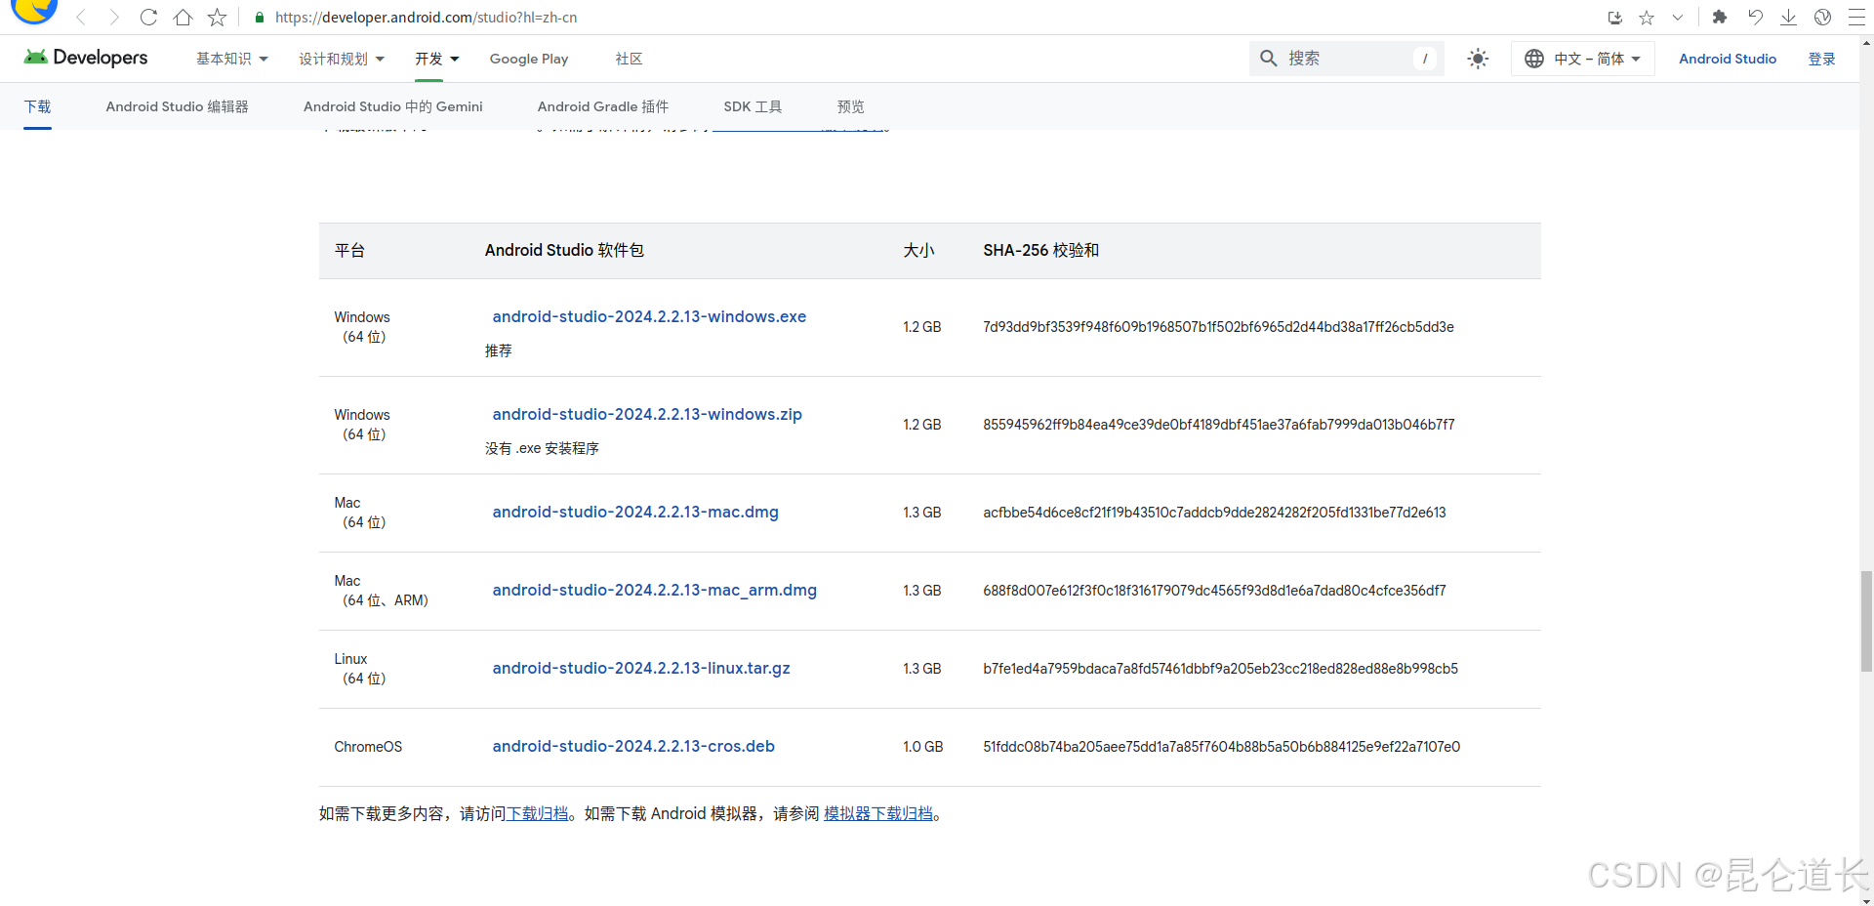Click the linux.tar.gz SHA-256 checksum

pyautogui.click(x=1220, y=669)
